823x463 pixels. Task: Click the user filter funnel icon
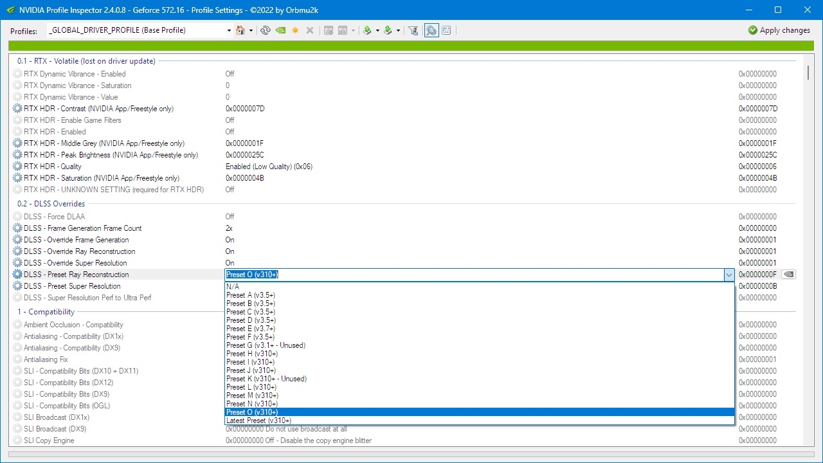click(x=413, y=30)
